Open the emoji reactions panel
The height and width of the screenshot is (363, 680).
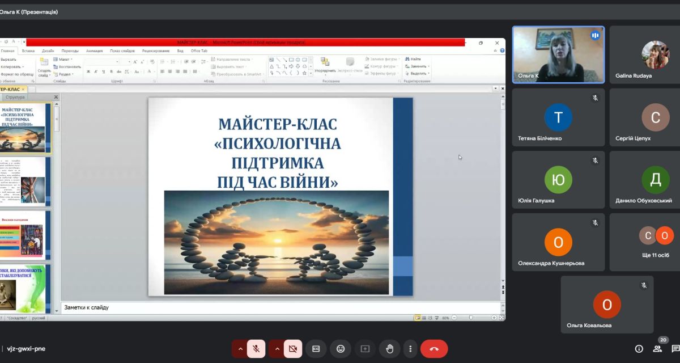341,349
